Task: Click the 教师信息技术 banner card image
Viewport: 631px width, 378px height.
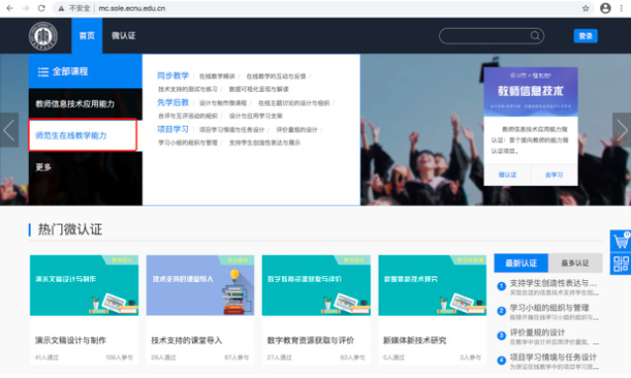Action: [x=531, y=92]
